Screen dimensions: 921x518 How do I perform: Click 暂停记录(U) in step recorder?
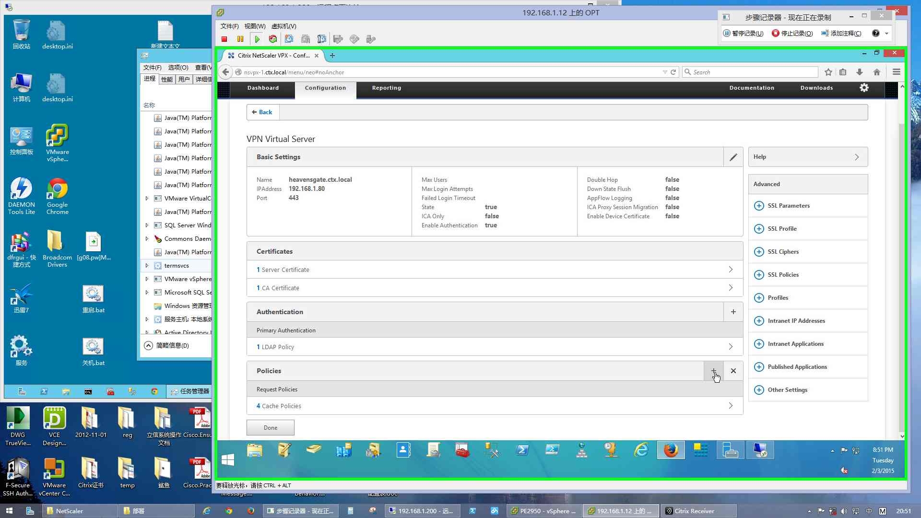tap(743, 34)
